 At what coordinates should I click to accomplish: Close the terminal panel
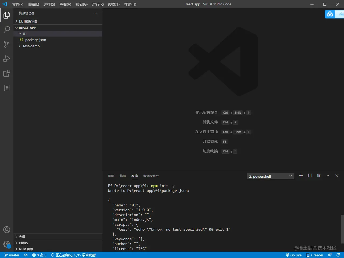337,176
